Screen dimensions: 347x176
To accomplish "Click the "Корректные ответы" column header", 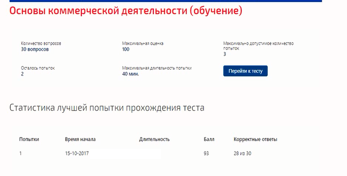I will pyautogui.click(x=256, y=140).
